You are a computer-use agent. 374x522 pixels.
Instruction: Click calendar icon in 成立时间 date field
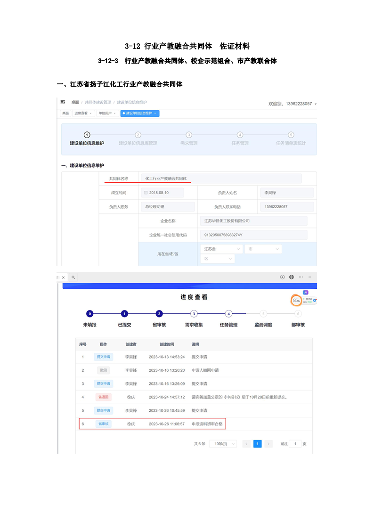tap(145, 193)
